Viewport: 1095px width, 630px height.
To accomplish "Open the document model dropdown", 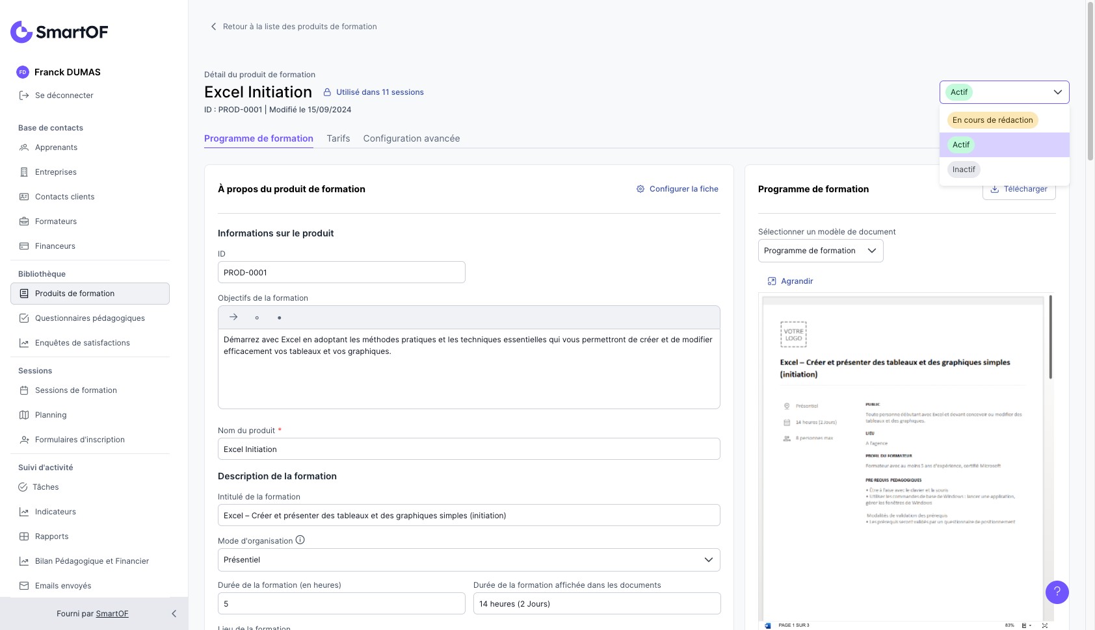I will (x=820, y=251).
